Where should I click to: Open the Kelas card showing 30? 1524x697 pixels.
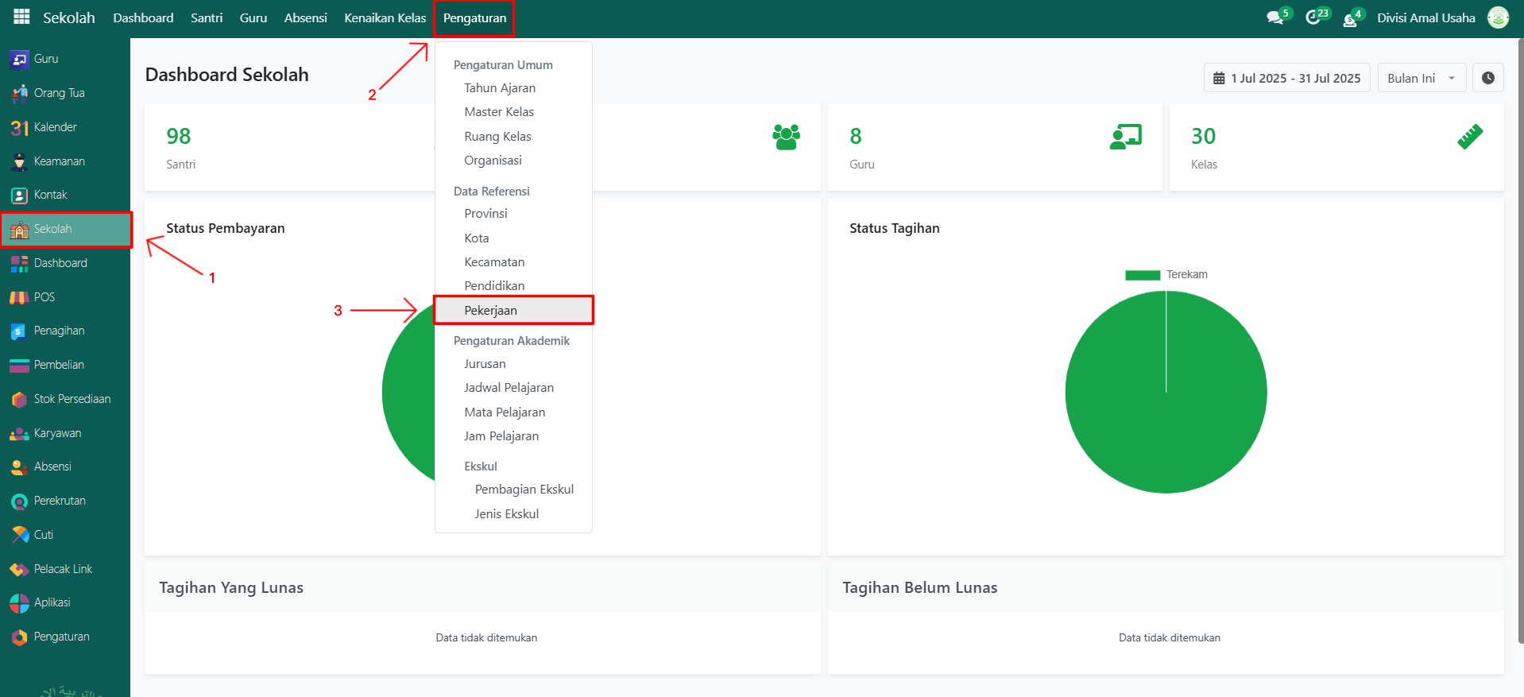pyautogui.click(x=1336, y=147)
